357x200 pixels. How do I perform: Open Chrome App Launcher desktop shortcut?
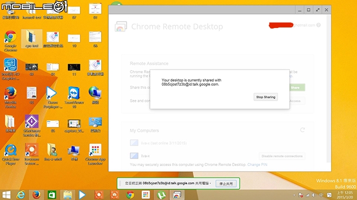point(95,154)
